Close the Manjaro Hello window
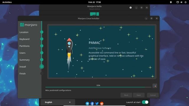Image resolution: width=189 pixels, height=106 pixels. [x=147, y=8]
